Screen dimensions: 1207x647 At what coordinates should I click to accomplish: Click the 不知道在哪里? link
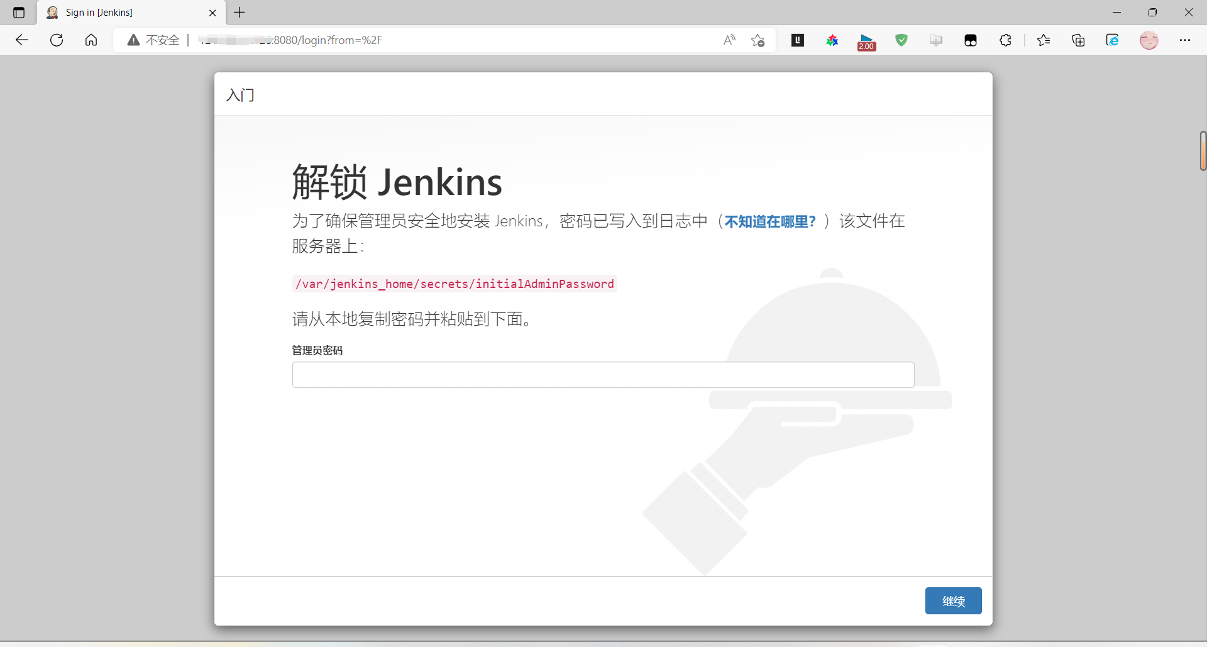(770, 221)
